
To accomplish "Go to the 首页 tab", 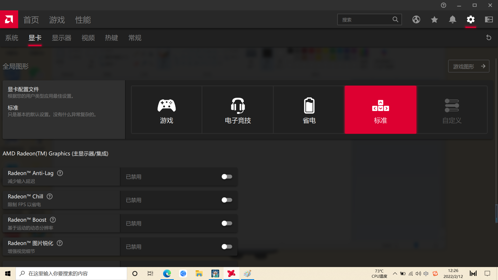I will [x=31, y=20].
